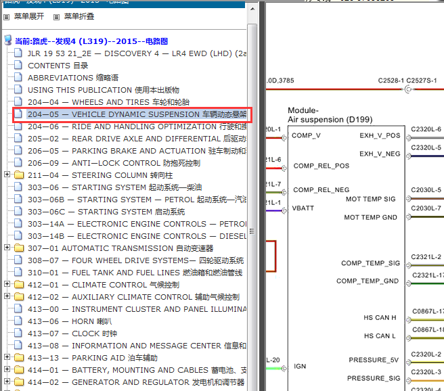Image resolution: width=444 pixels, height=391 pixels.
Task: Open 205-02 REAR DRIVE AXLE AND DIFFERENTIAL
Action: click(x=137, y=139)
